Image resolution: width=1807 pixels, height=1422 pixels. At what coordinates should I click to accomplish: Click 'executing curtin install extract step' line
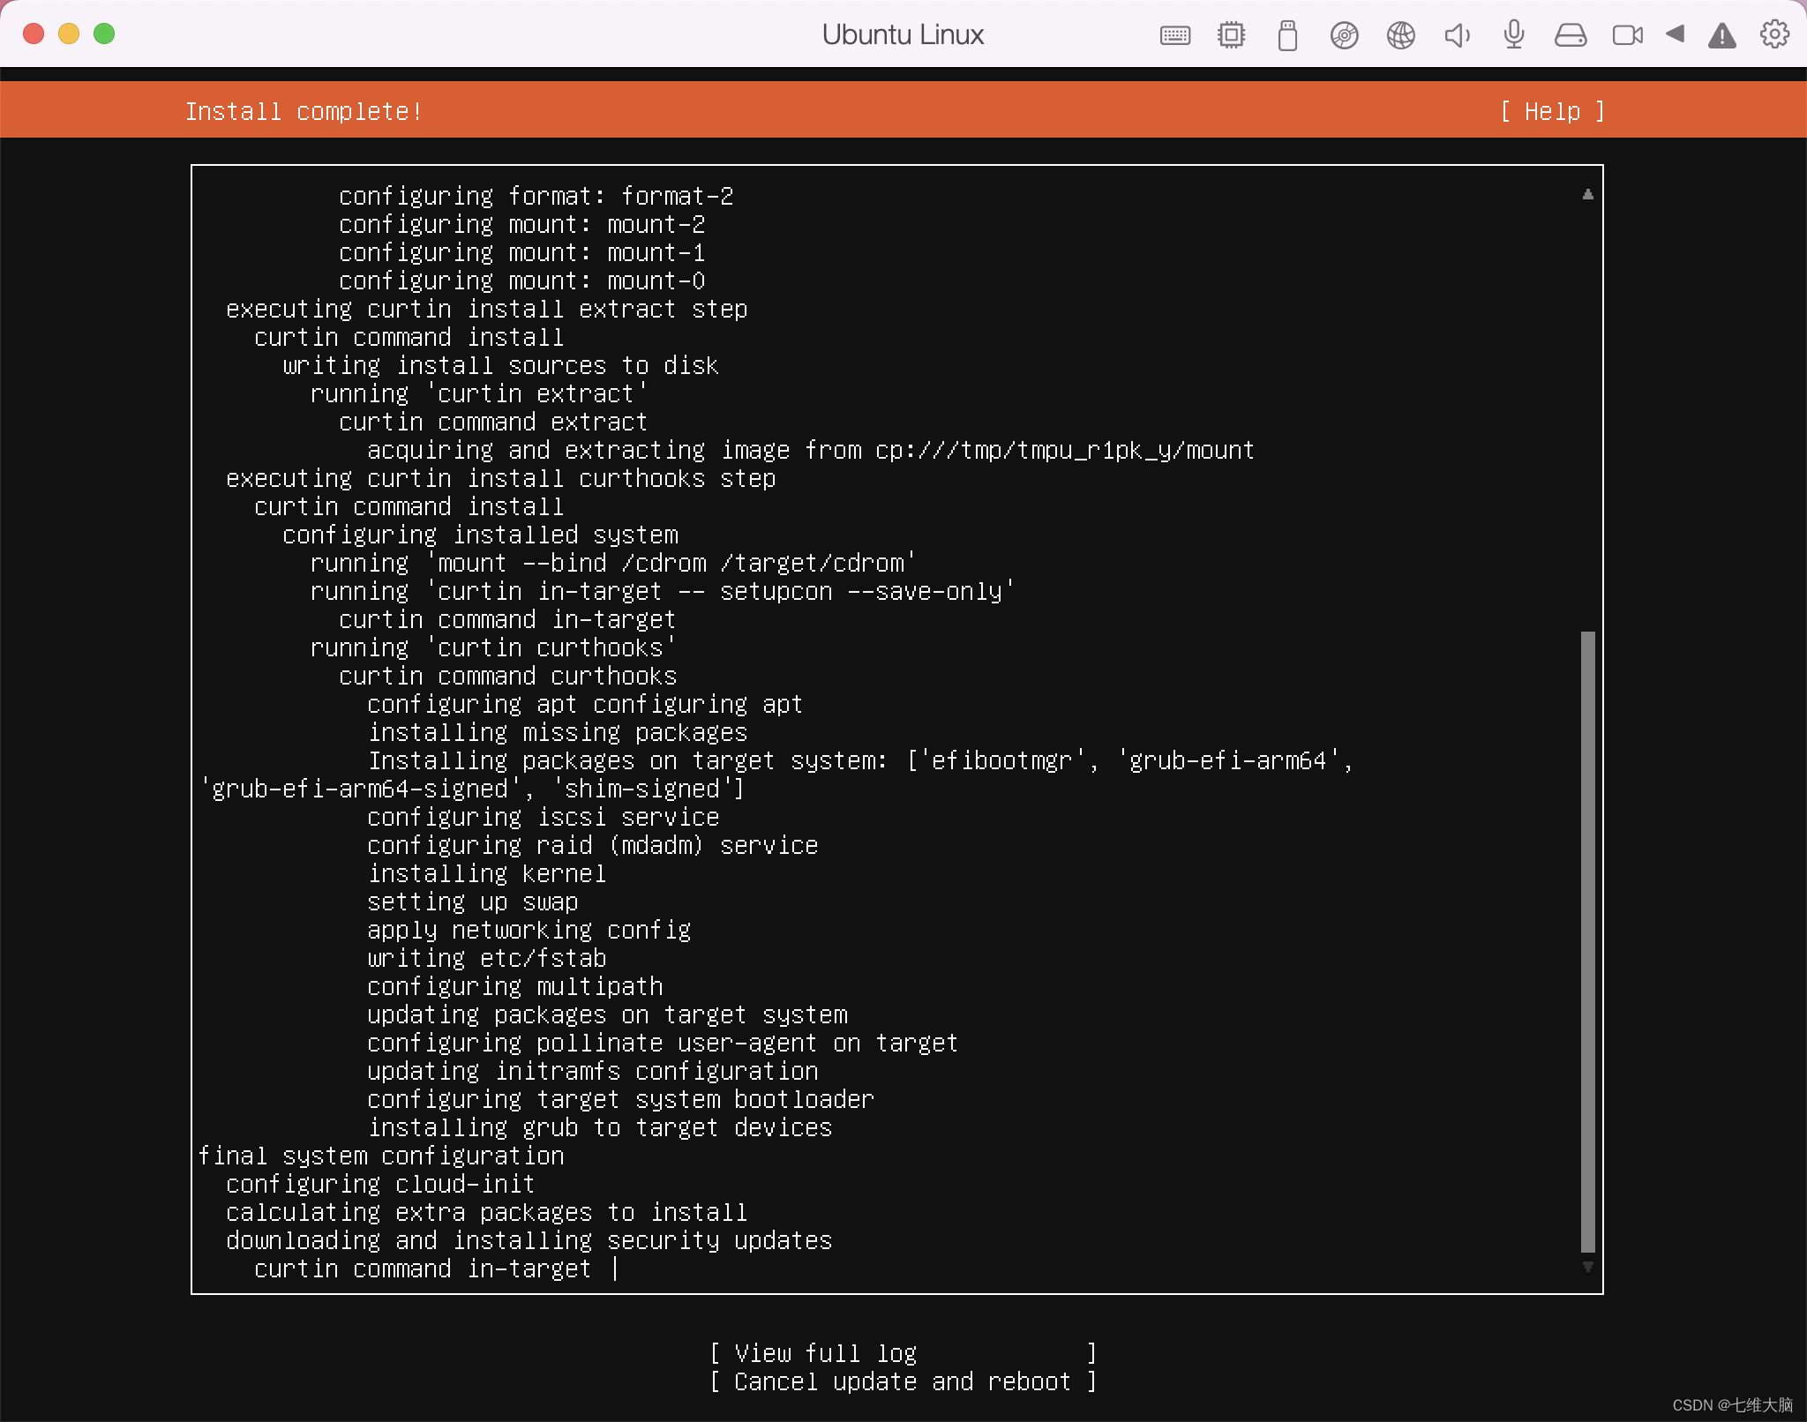click(x=487, y=308)
